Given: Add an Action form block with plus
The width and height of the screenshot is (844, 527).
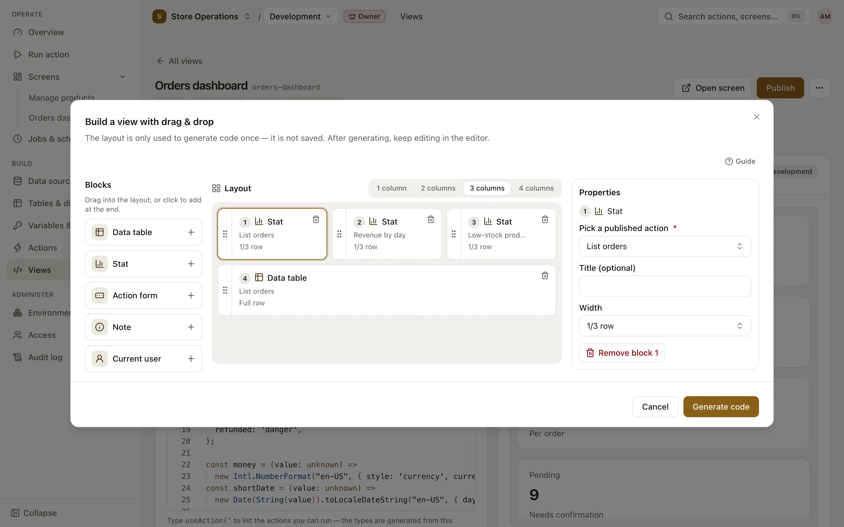Looking at the screenshot, I should [191, 296].
